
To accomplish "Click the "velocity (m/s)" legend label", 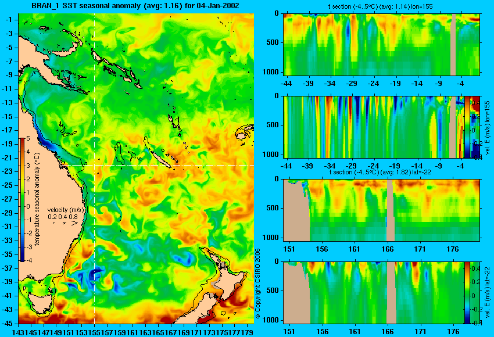I will pos(66,210).
